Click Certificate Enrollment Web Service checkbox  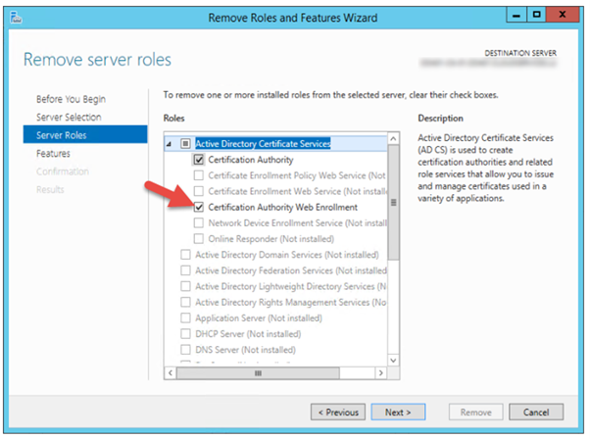[199, 191]
